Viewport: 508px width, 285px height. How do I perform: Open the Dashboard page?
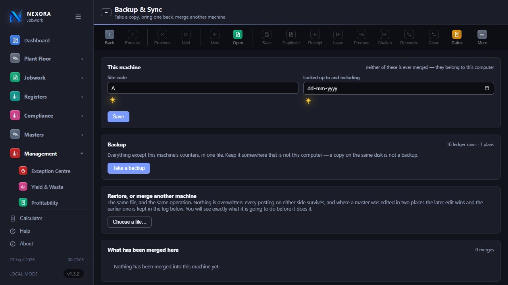(47, 40)
